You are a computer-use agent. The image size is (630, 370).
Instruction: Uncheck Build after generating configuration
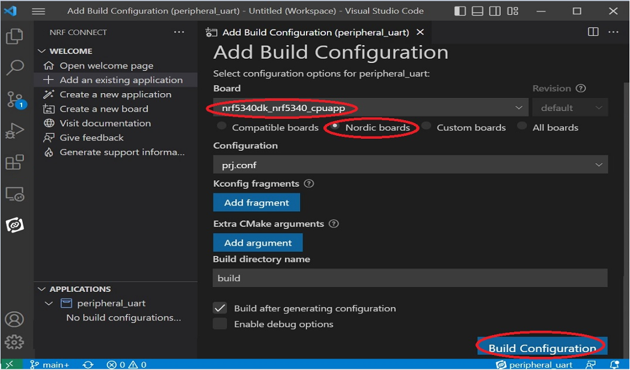(x=220, y=308)
